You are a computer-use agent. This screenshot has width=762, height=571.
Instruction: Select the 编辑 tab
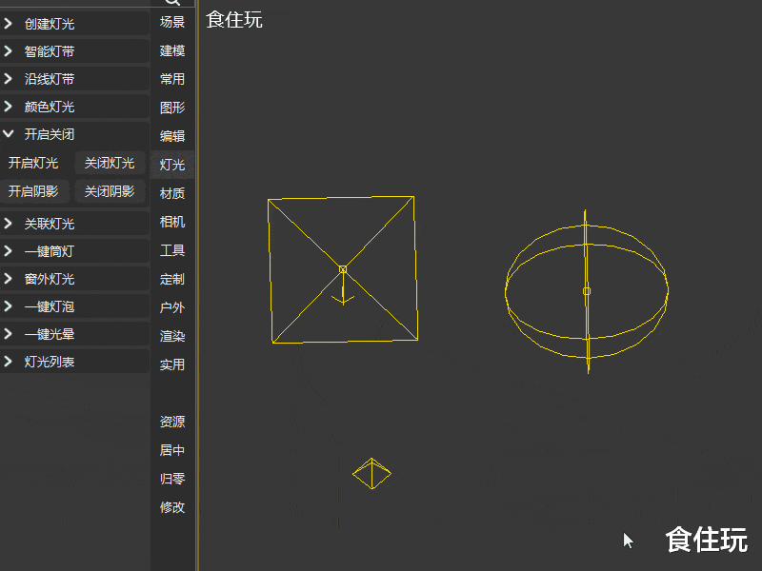tap(172, 136)
